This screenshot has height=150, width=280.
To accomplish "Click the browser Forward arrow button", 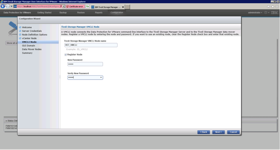I will coord(7,6).
